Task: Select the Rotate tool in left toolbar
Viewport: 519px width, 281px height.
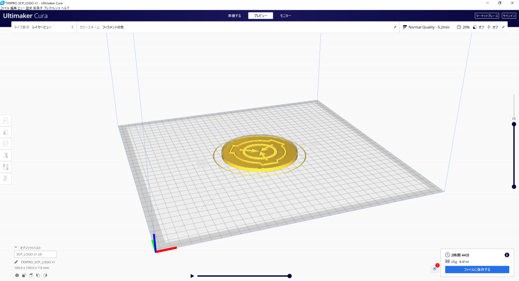Action: click(6, 144)
